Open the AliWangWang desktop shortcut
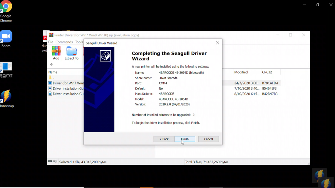Screen dimensions: 335x188 tap(6, 70)
